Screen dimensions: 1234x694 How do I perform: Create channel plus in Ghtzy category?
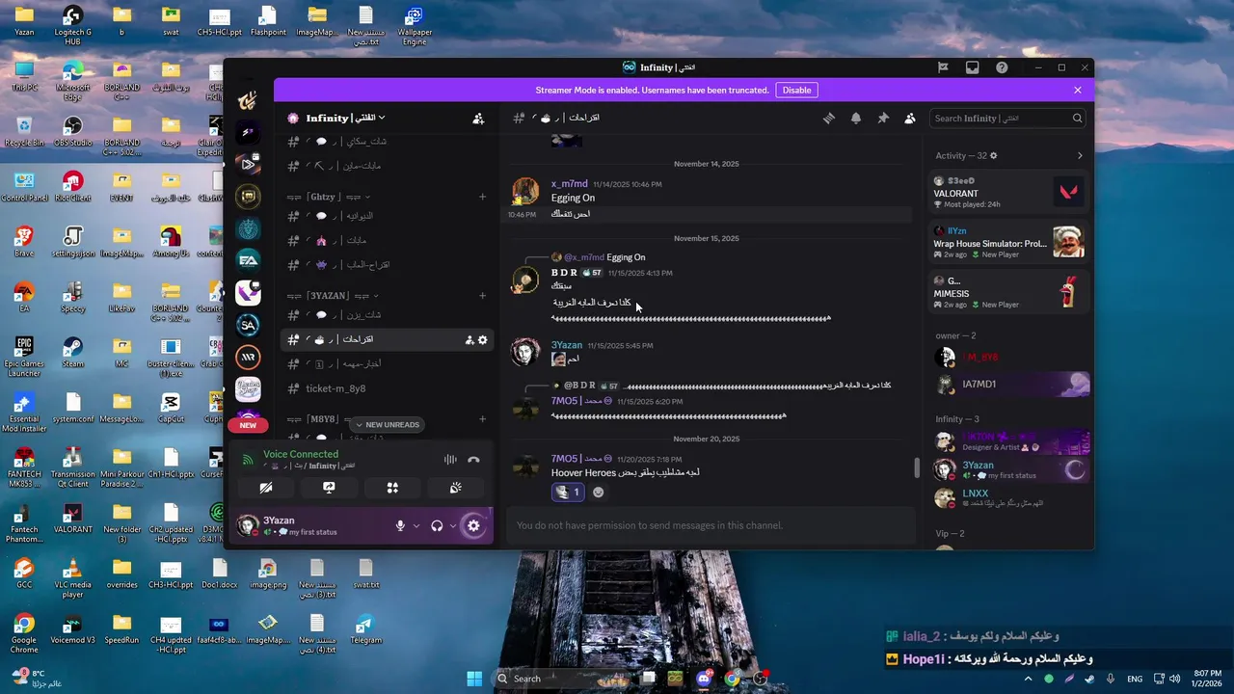pyautogui.click(x=482, y=197)
